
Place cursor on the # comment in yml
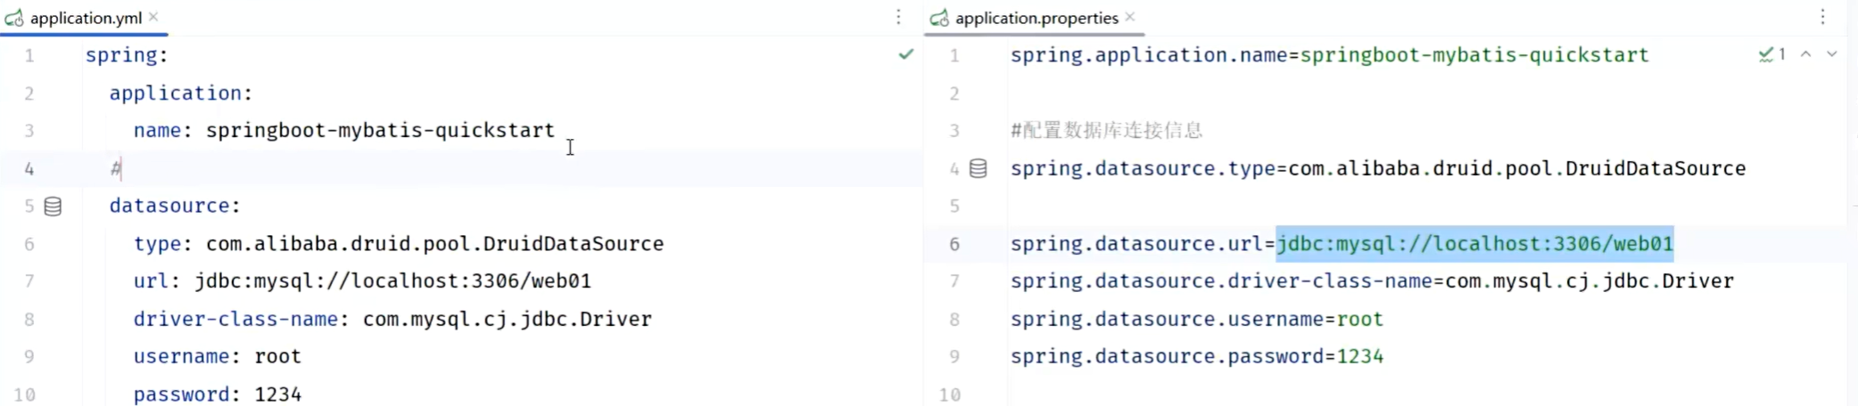point(116,168)
